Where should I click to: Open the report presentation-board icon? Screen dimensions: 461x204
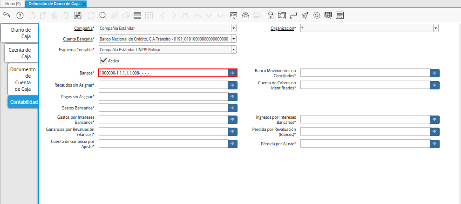click(234, 15)
